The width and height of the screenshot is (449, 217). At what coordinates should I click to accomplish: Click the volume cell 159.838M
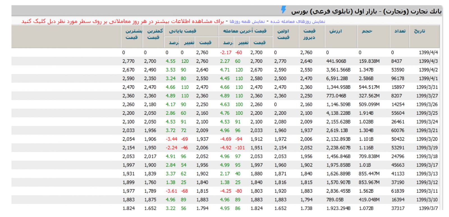(x=369, y=61)
